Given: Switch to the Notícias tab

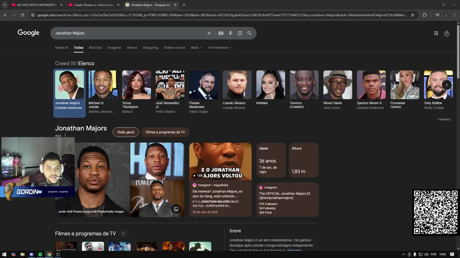Looking at the screenshot, I should click(x=95, y=47).
